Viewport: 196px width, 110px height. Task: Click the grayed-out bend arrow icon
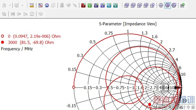[25, 14]
